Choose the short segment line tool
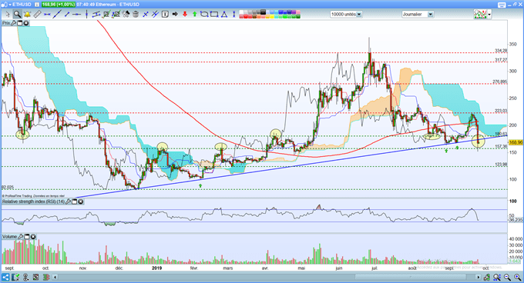This screenshot has width=524, height=283. click(x=67, y=15)
